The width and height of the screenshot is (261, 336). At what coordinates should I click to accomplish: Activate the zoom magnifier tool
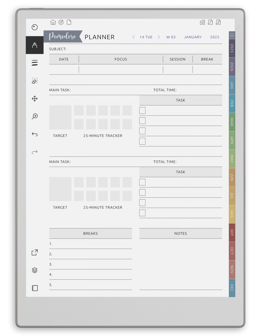[35, 116]
